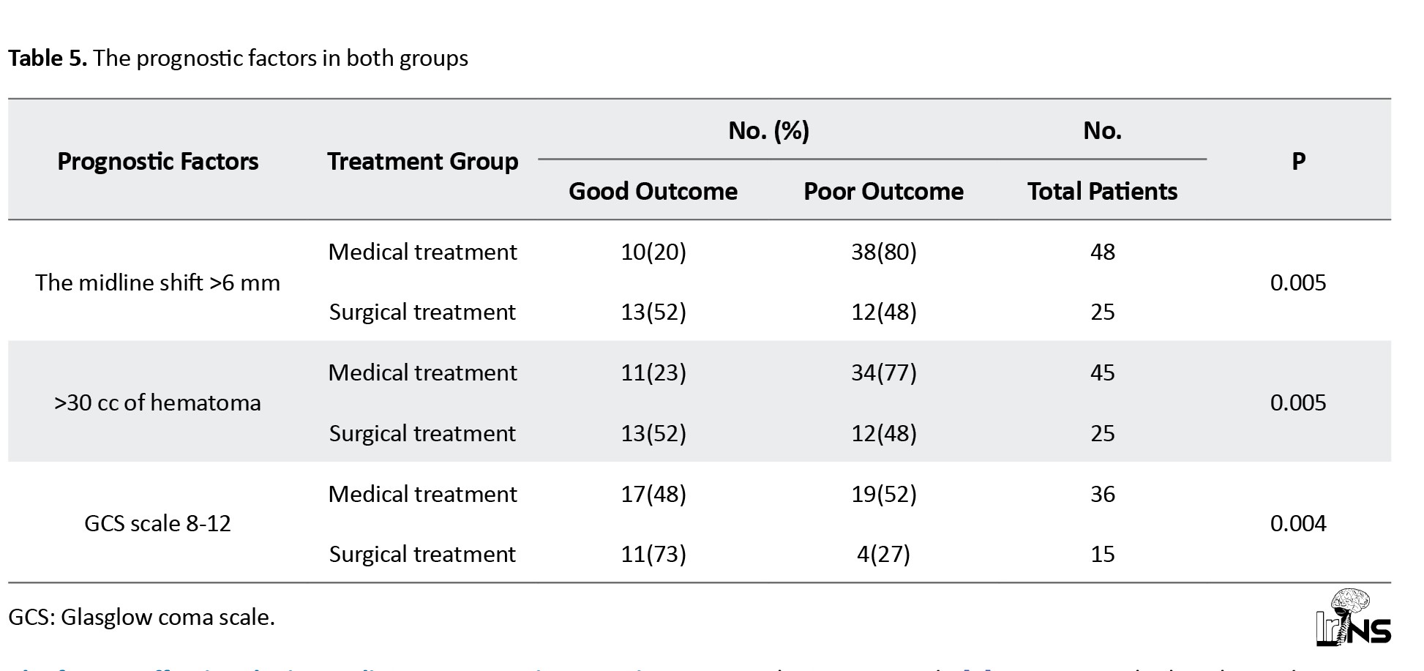Click the 38(80) poor outcome value
1424x671 pixels.
883,252
